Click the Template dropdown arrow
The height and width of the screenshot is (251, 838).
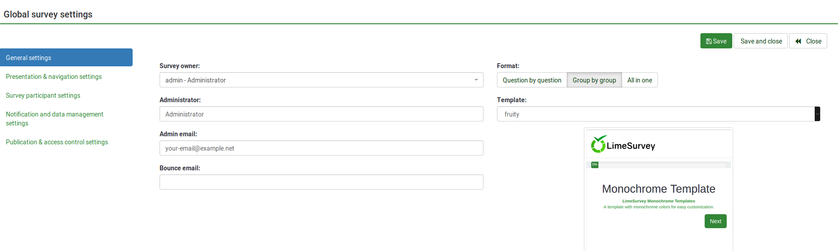coord(817,114)
